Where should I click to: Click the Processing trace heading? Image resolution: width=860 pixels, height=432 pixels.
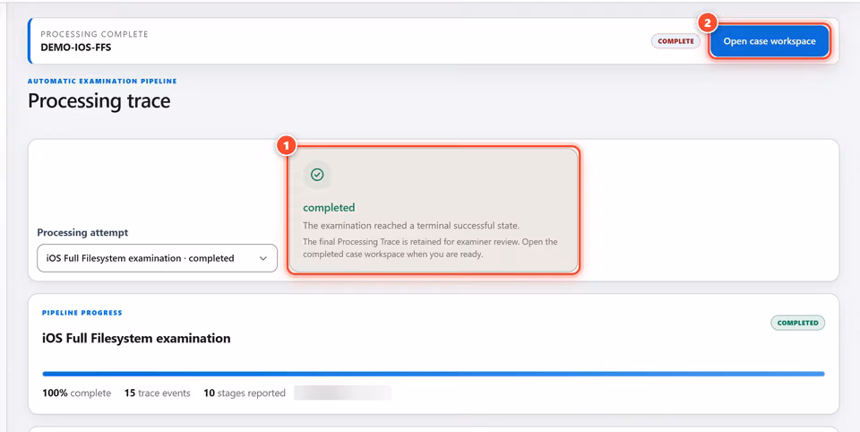[x=99, y=101]
